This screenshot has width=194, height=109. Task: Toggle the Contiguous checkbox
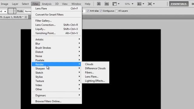(x=101, y=11)
